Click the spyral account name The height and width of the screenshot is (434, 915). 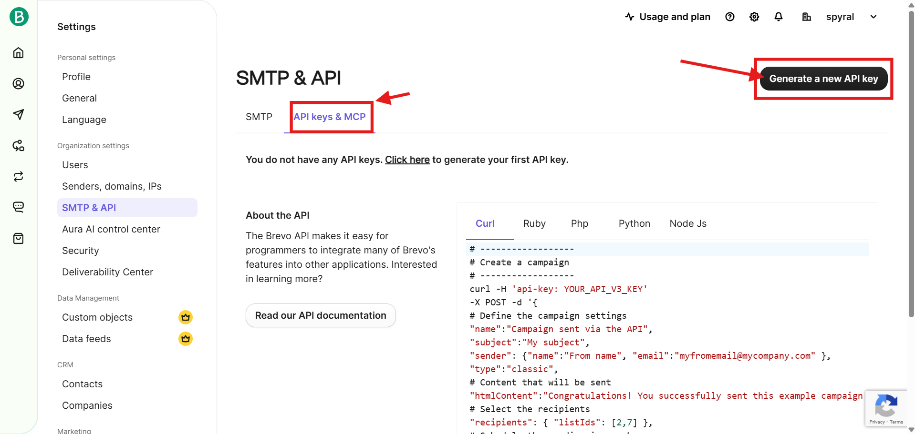coord(840,17)
